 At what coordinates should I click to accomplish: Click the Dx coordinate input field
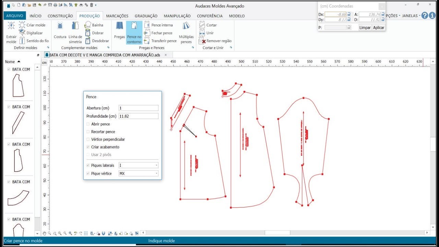point(336,14)
